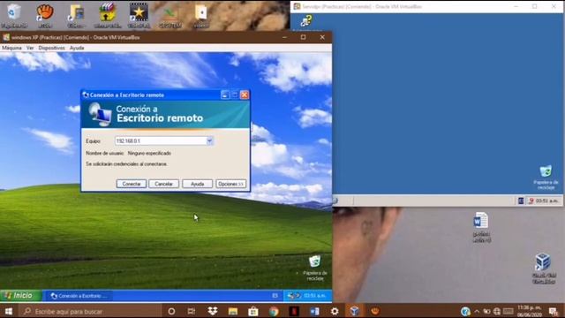The width and height of the screenshot is (565, 318).
Task: Open File Explorer from host taskbar
Action: [x=233, y=311]
